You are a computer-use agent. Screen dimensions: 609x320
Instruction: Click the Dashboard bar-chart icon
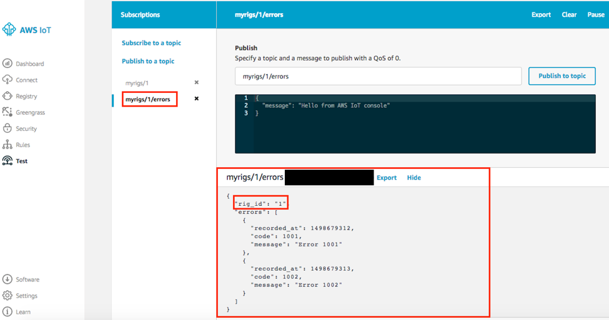tap(7, 63)
